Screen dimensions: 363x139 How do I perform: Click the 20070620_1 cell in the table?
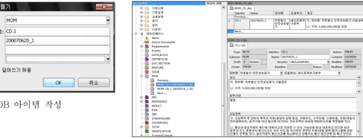(261, 24)
